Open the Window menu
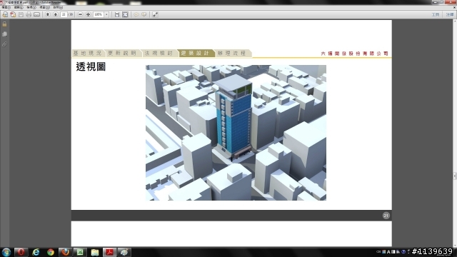The image size is (457, 257). 44,7
